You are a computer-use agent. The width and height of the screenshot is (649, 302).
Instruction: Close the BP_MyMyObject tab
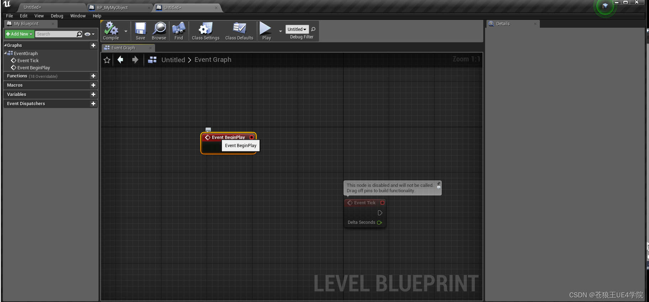coord(149,8)
